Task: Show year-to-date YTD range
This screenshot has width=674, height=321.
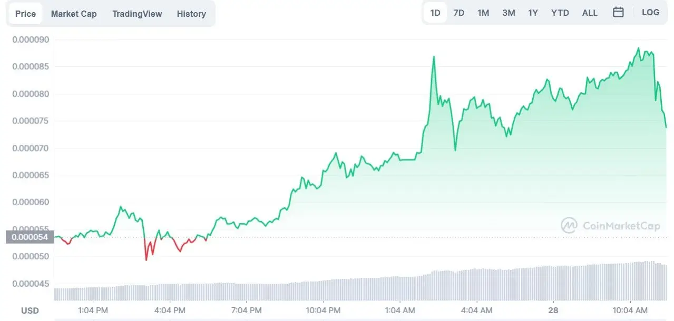Action: tap(560, 13)
